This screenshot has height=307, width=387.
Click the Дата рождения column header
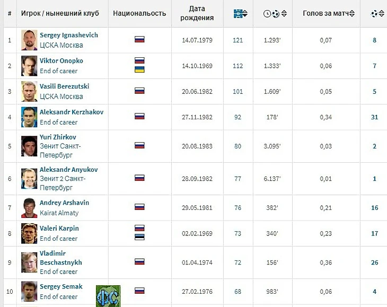point(197,13)
